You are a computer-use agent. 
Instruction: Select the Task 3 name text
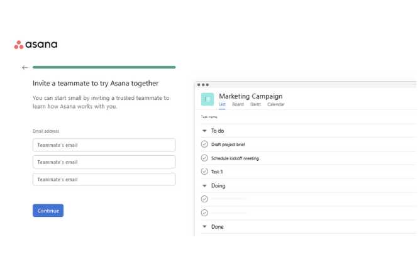[217, 172]
